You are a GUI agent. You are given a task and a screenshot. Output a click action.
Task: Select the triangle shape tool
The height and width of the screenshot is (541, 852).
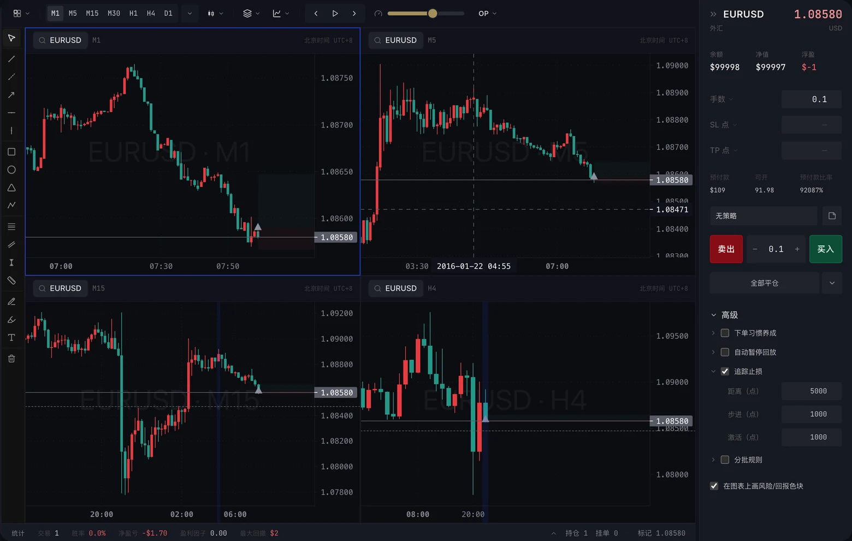pos(11,187)
